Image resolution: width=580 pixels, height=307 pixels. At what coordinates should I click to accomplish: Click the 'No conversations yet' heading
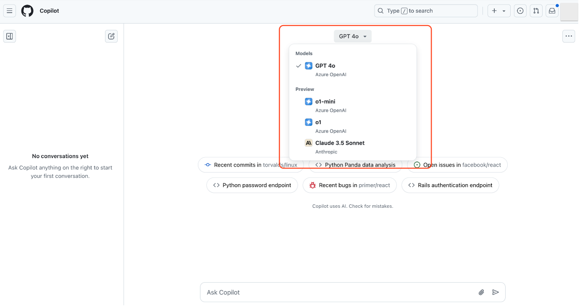(x=60, y=156)
